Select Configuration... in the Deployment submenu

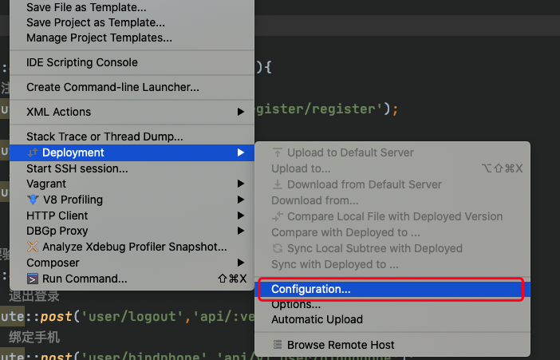[x=310, y=289]
